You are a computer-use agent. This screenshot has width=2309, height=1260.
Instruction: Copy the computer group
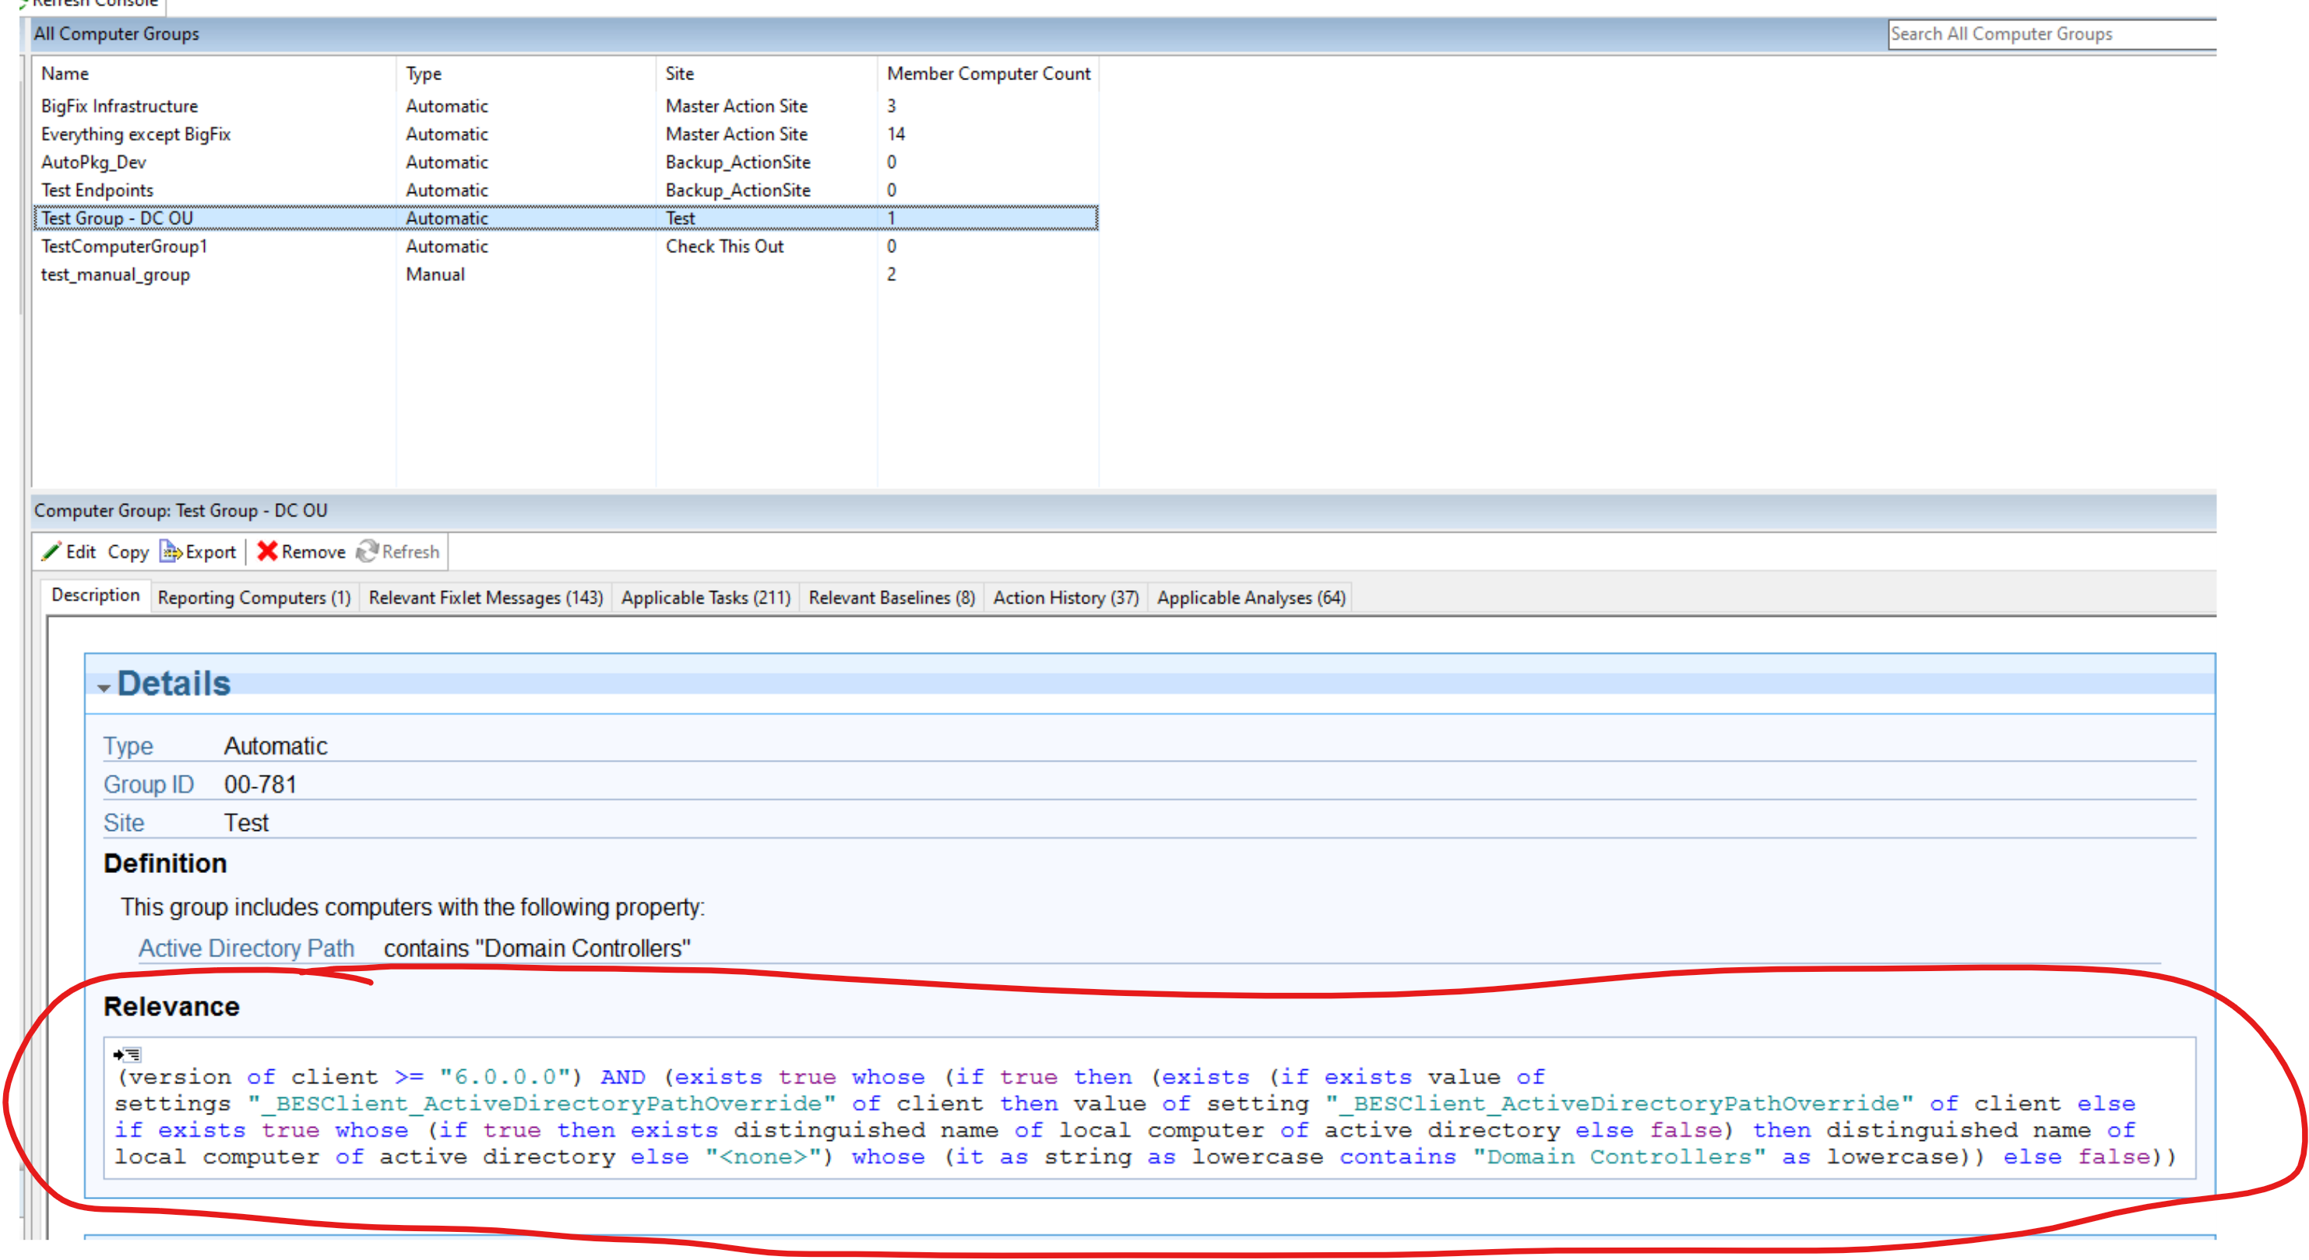point(128,552)
